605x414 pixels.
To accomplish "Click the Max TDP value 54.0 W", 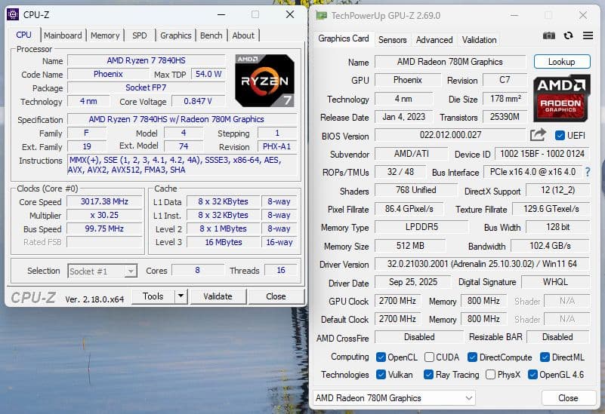I will pyautogui.click(x=208, y=74).
